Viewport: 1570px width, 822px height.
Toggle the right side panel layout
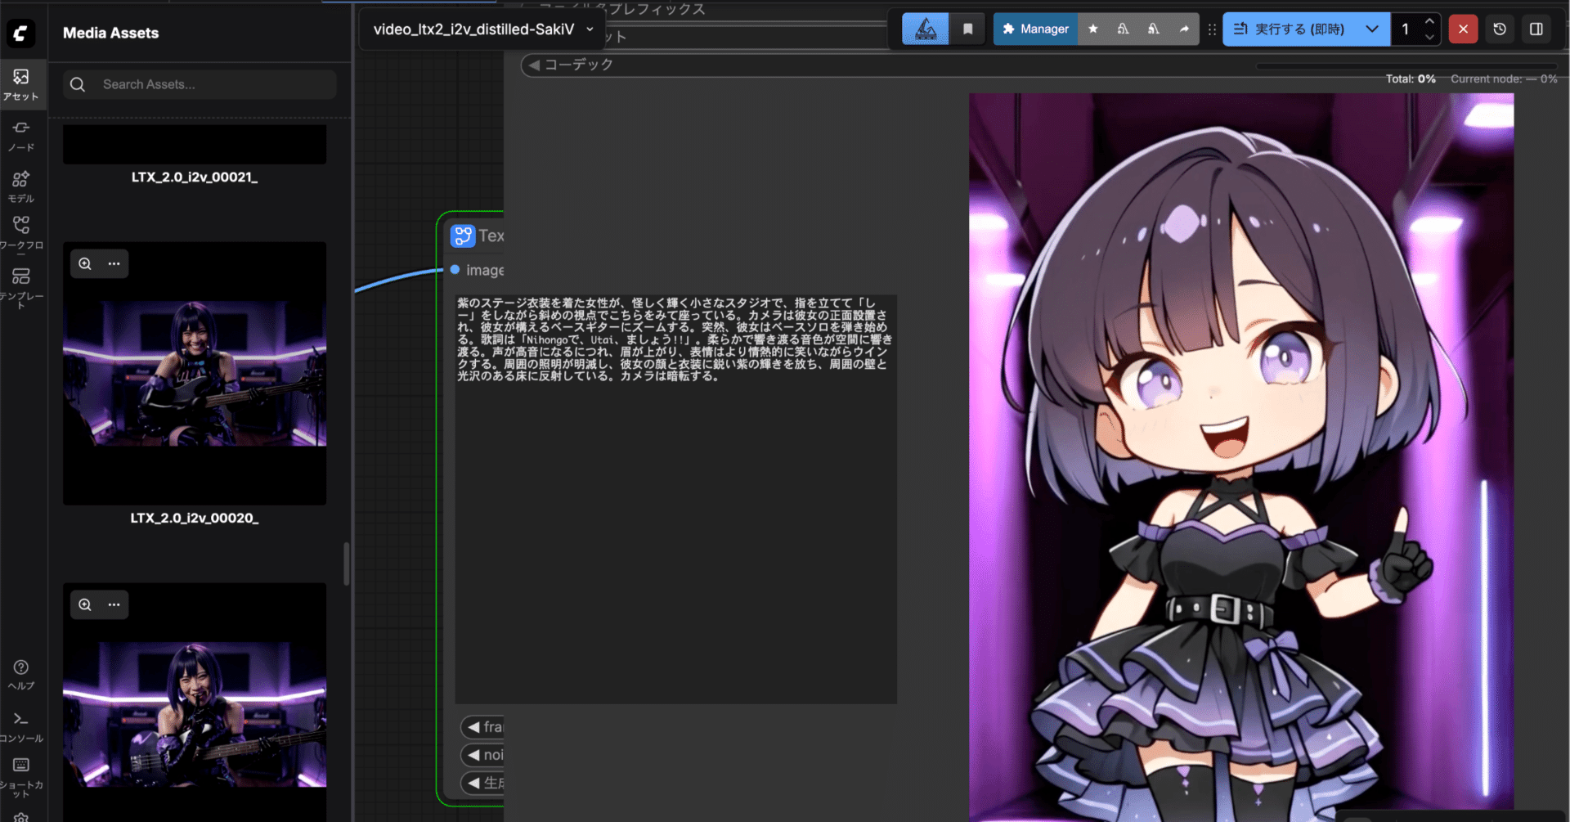1536,29
